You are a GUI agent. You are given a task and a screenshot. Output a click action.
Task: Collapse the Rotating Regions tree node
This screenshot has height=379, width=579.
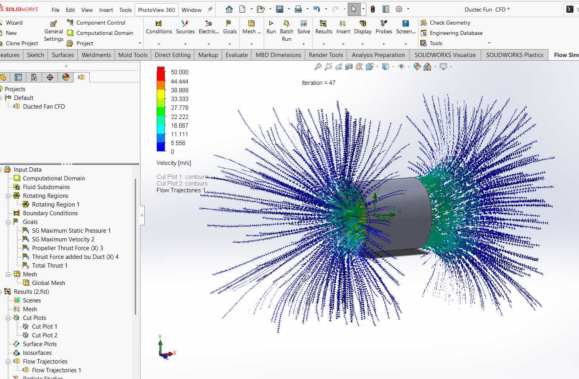8,196
